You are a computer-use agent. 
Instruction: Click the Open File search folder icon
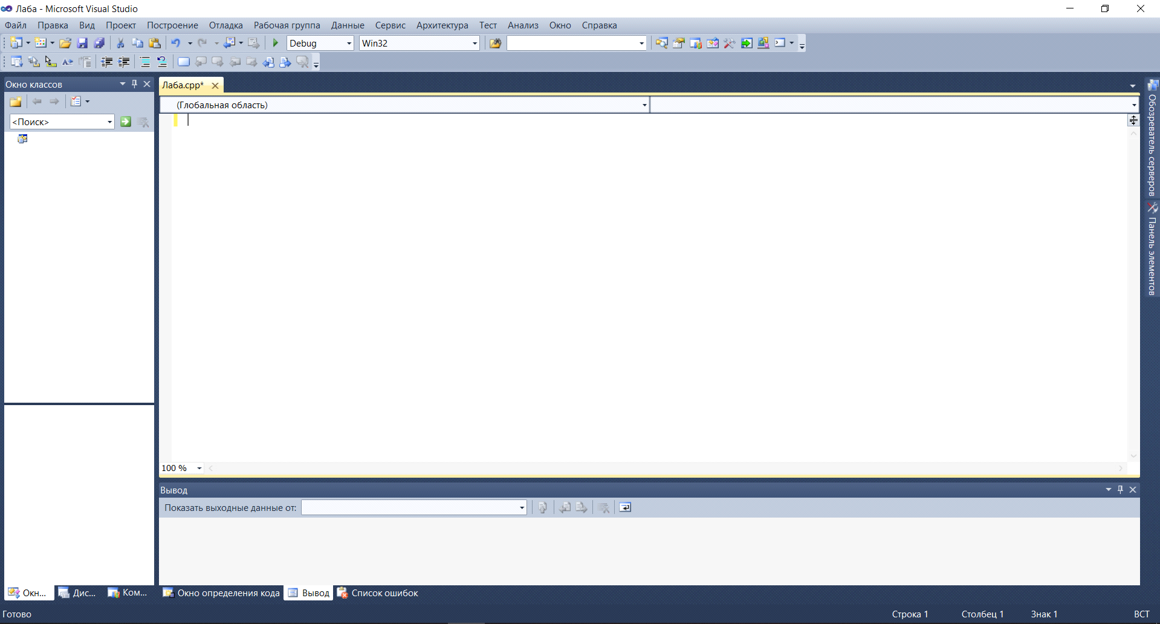point(495,43)
